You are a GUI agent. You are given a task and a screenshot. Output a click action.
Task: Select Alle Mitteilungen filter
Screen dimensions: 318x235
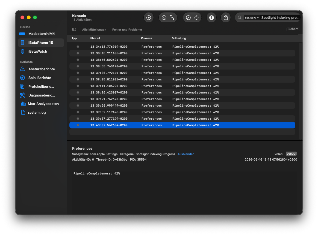click(94, 29)
